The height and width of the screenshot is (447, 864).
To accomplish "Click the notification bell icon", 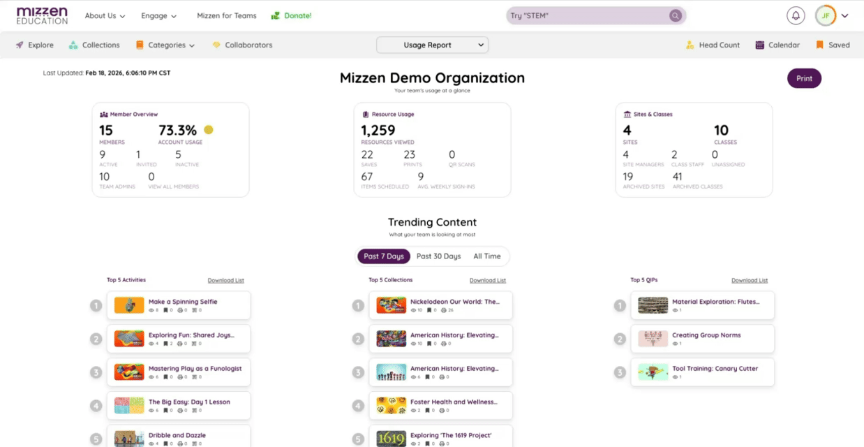I will tap(795, 15).
